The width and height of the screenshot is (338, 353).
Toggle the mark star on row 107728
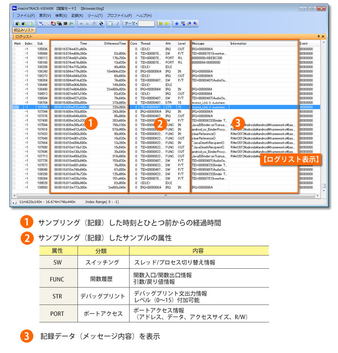point(15,161)
